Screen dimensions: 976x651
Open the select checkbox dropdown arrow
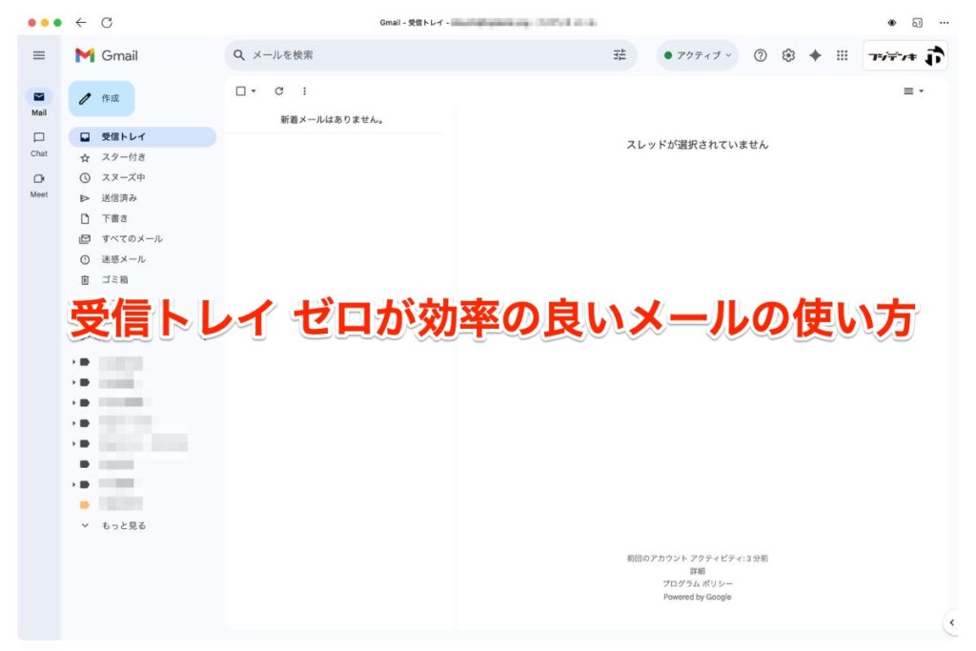254,91
